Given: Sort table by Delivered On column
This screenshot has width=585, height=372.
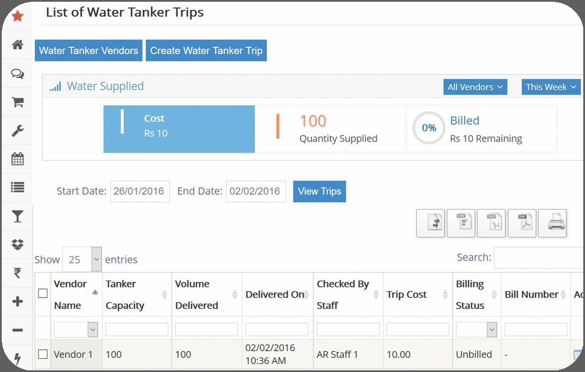Looking at the screenshot, I should pos(275,295).
